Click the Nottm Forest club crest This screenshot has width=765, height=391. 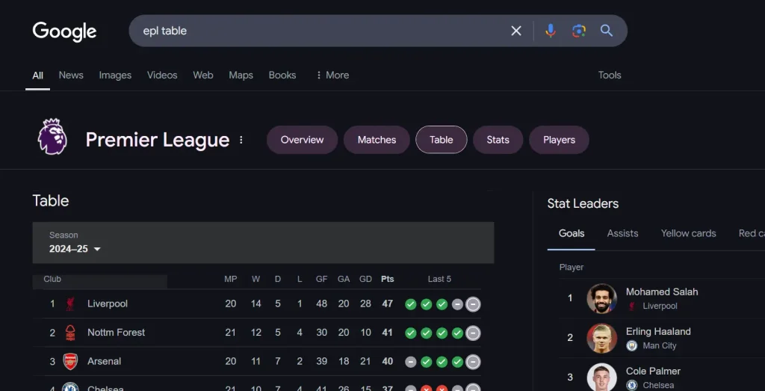point(70,333)
